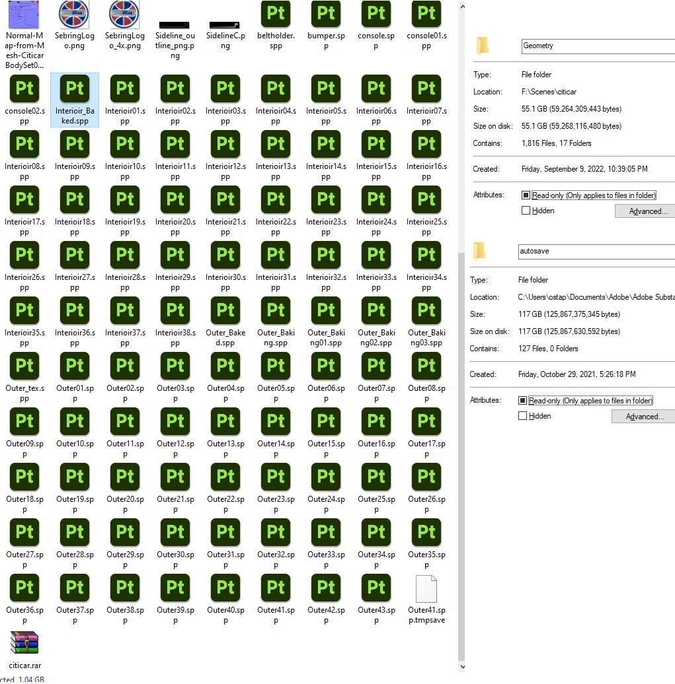The image size is (675, 684).
Task: Select the Interioir21.spp file
Action: (225, 211)
